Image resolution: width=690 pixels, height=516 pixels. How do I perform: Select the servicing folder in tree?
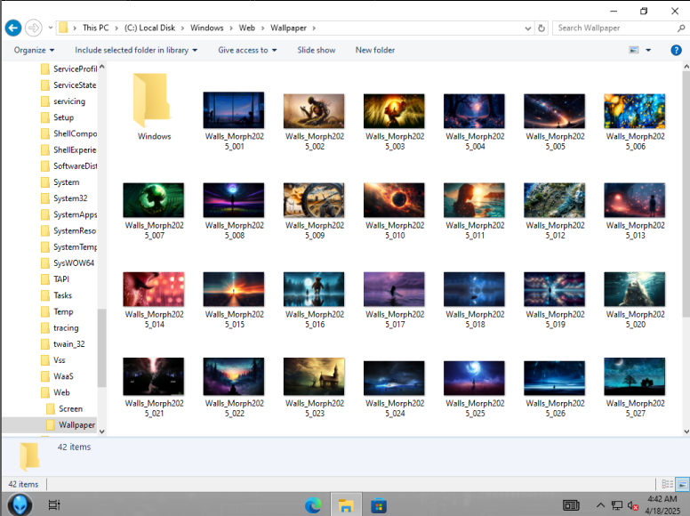tap(69, 101)
